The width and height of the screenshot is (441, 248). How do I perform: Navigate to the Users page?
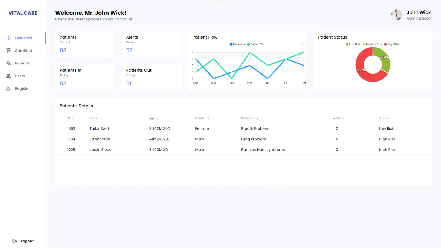pos(20,76)
